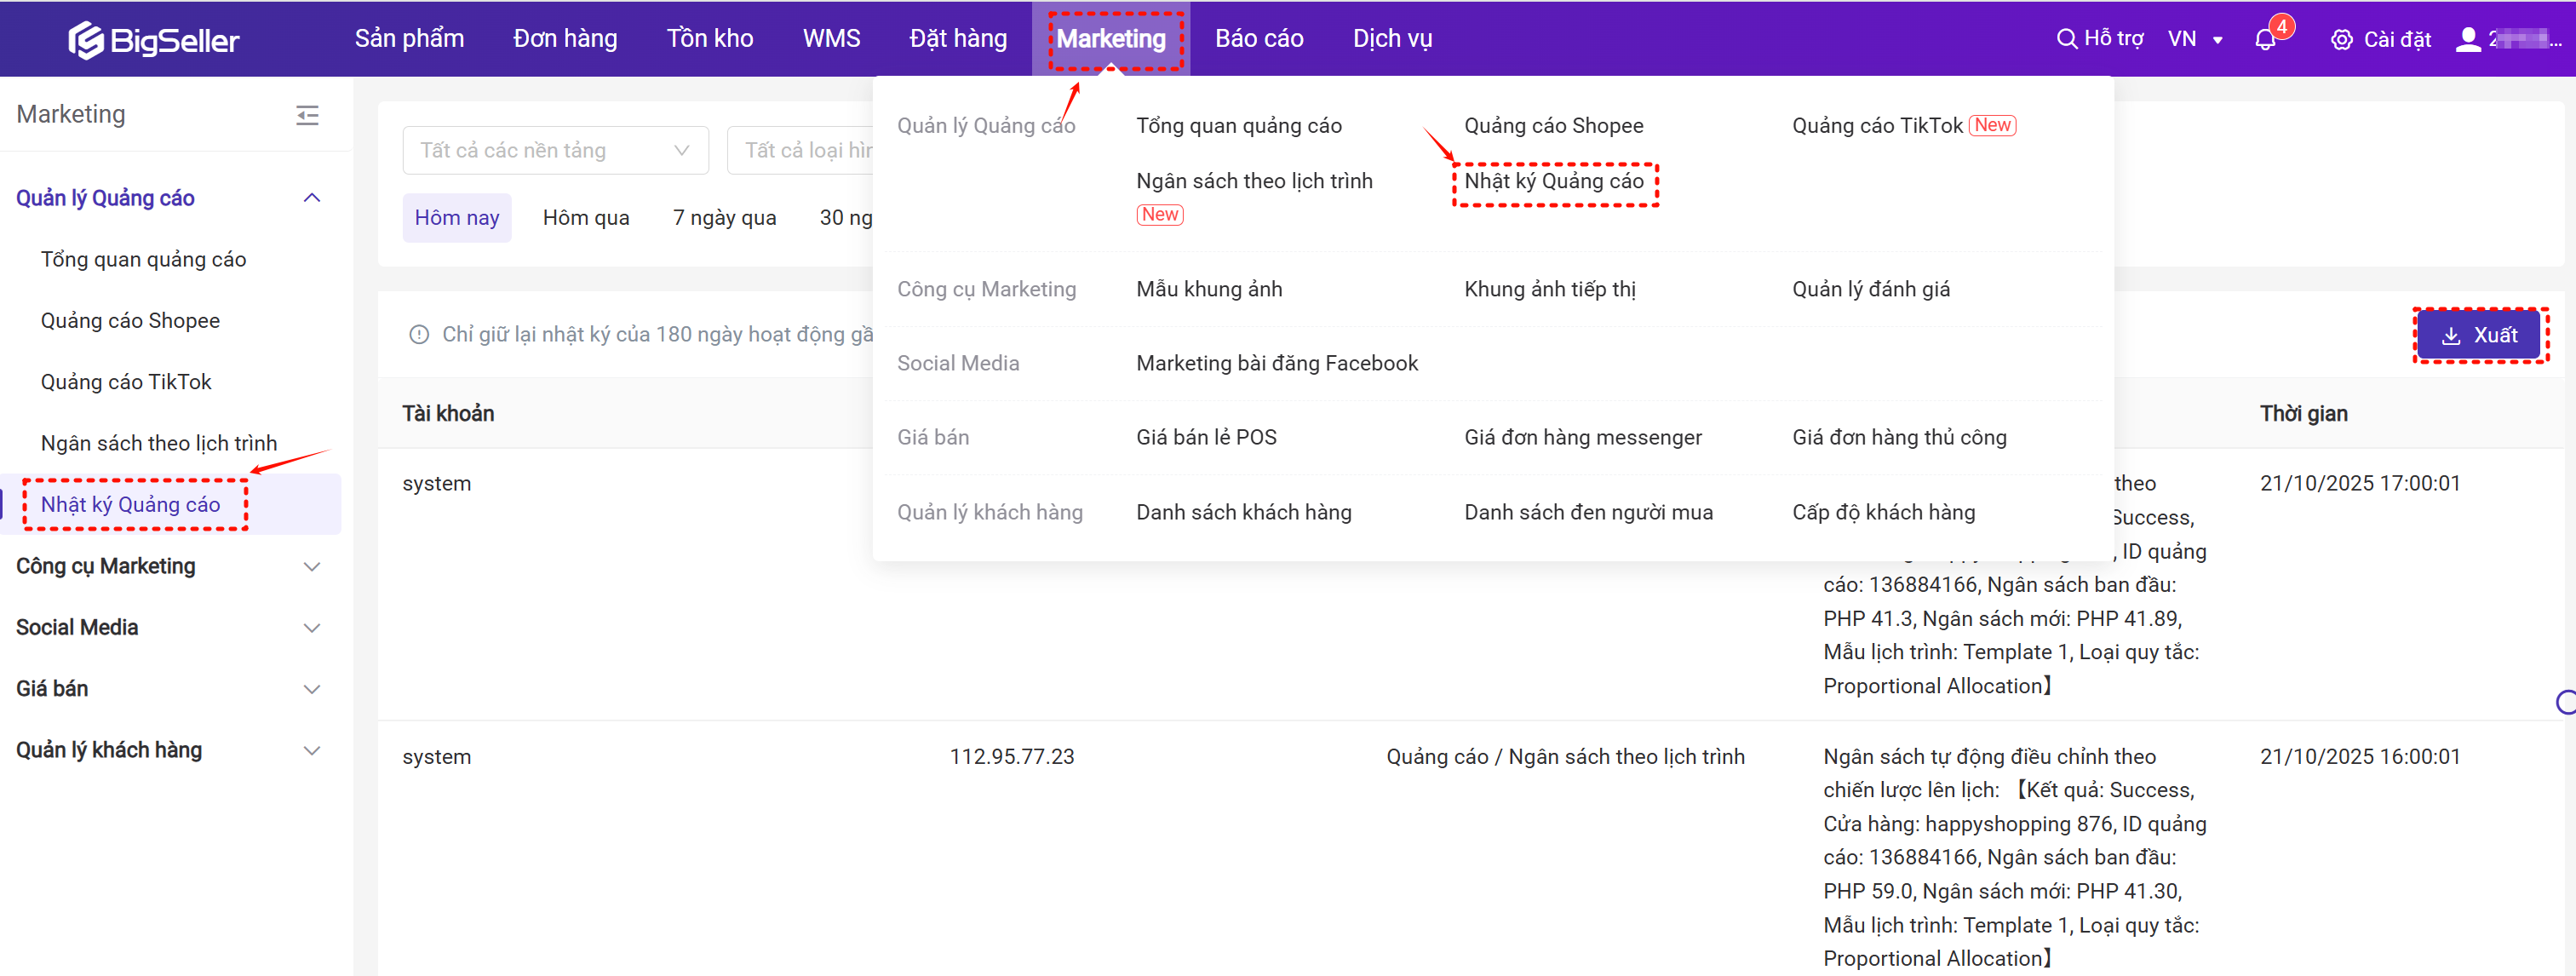The height and width of the screenshot is (976, 2576).
Task: Open Tất cả các nền tảng dropdown
Action: 555,150
